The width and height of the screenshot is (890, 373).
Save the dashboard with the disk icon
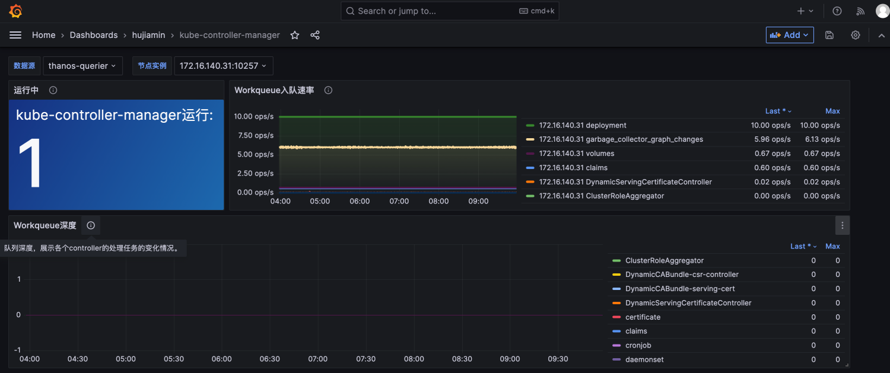829,35
